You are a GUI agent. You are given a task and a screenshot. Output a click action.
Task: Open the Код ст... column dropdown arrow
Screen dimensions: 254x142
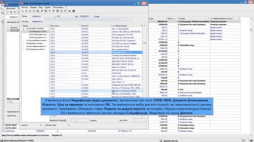pyautogui.click(x=178, y=19)
